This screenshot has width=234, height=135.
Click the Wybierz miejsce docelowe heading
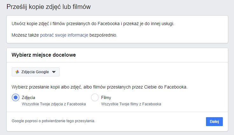44,55
